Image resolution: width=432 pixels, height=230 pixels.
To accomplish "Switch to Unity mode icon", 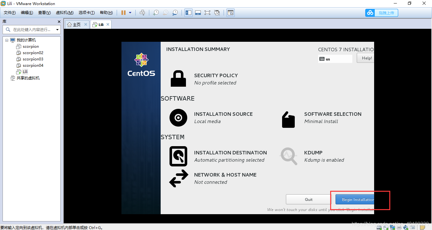I will (x=217, y=13).
